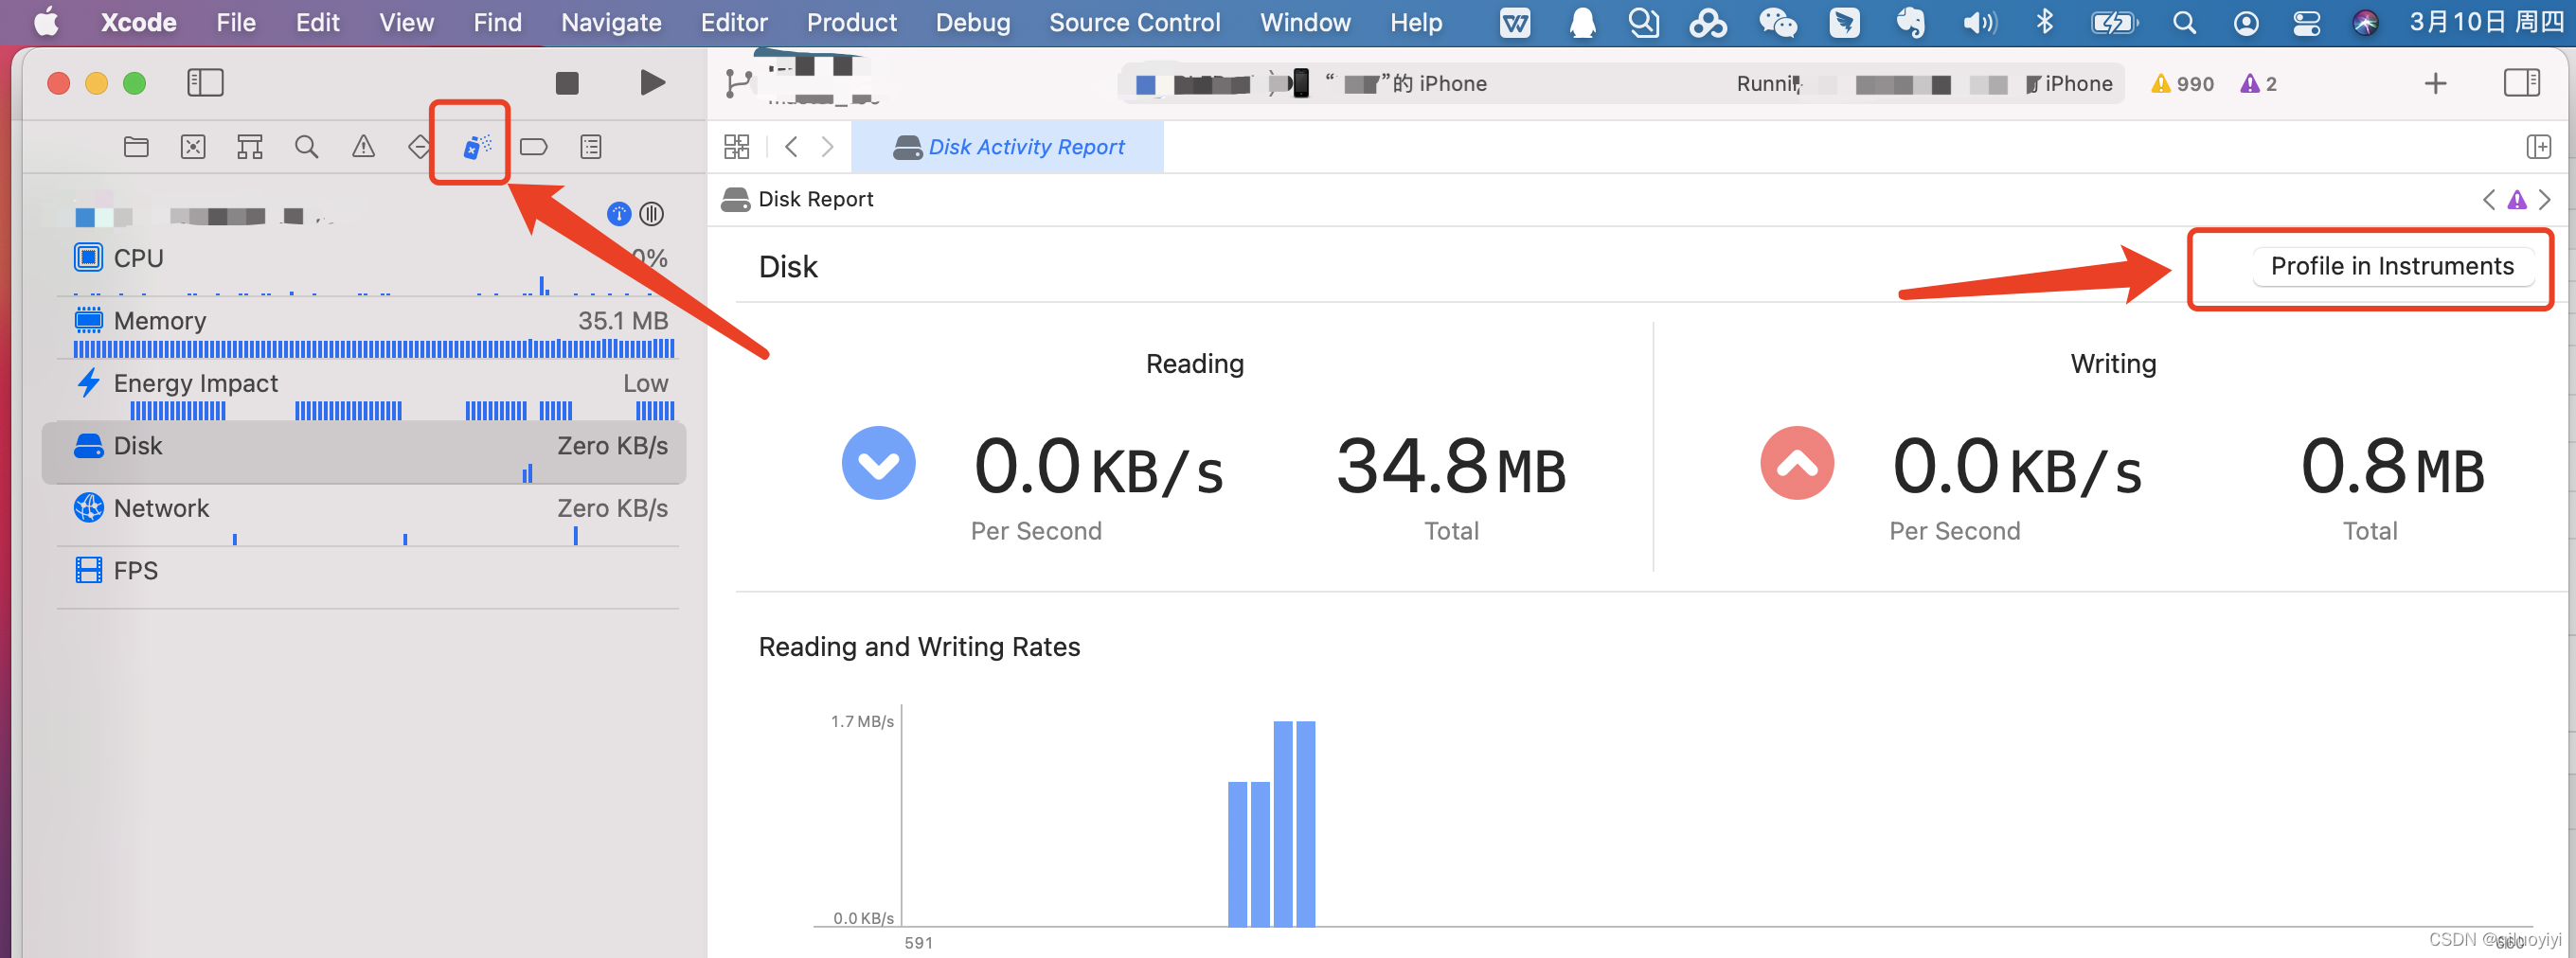Select the Network gauge row
The height and width of the screenshot is (958, 2576).
[366, 516]
